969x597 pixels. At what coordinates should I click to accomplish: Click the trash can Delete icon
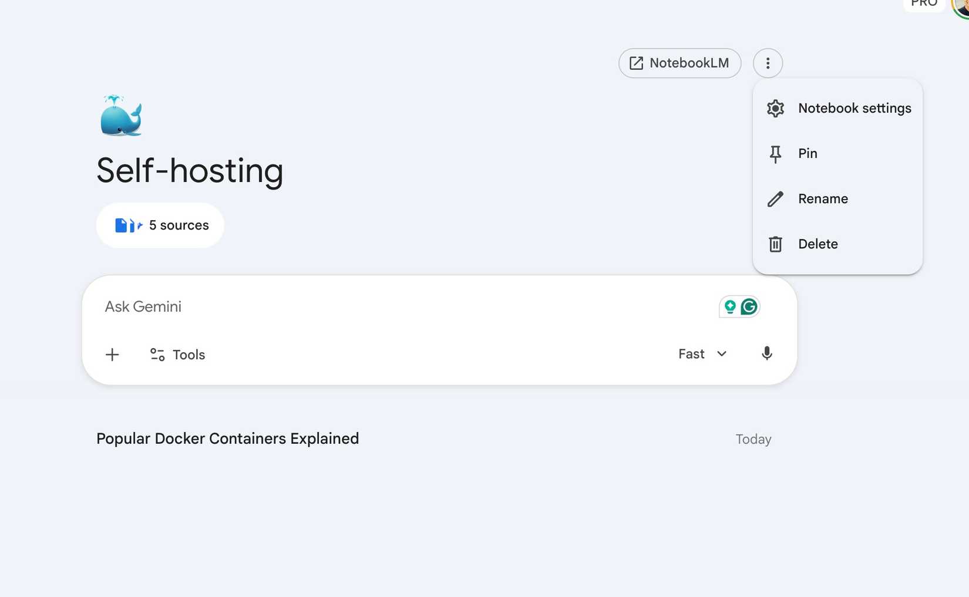775,244
